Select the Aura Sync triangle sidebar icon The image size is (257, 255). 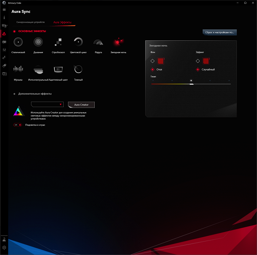tap(4, 34)
